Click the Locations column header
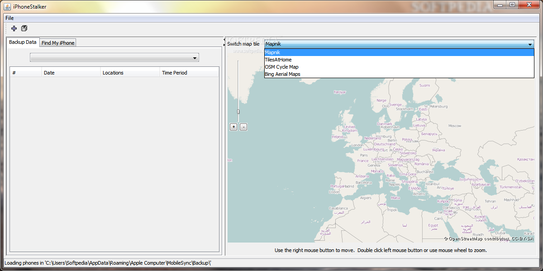The width and height of the screenshot is (543, 271). tap(130, 73)
